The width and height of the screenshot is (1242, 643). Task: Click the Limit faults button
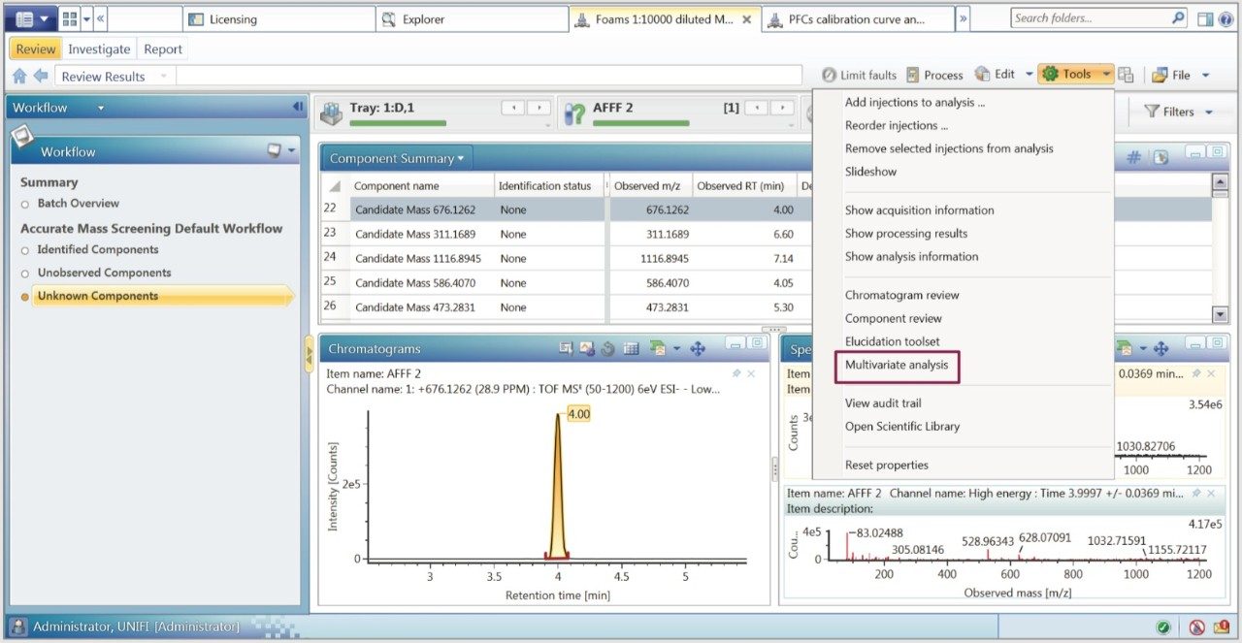coord(859,75)
